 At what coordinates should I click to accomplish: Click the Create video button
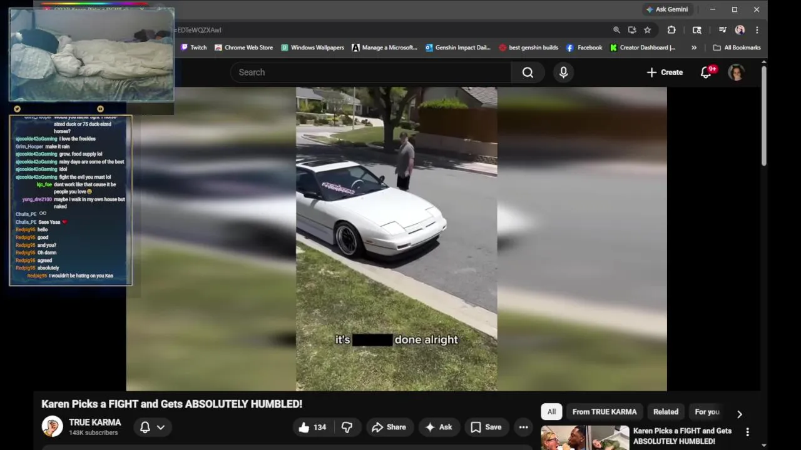[x=665, y=72]
